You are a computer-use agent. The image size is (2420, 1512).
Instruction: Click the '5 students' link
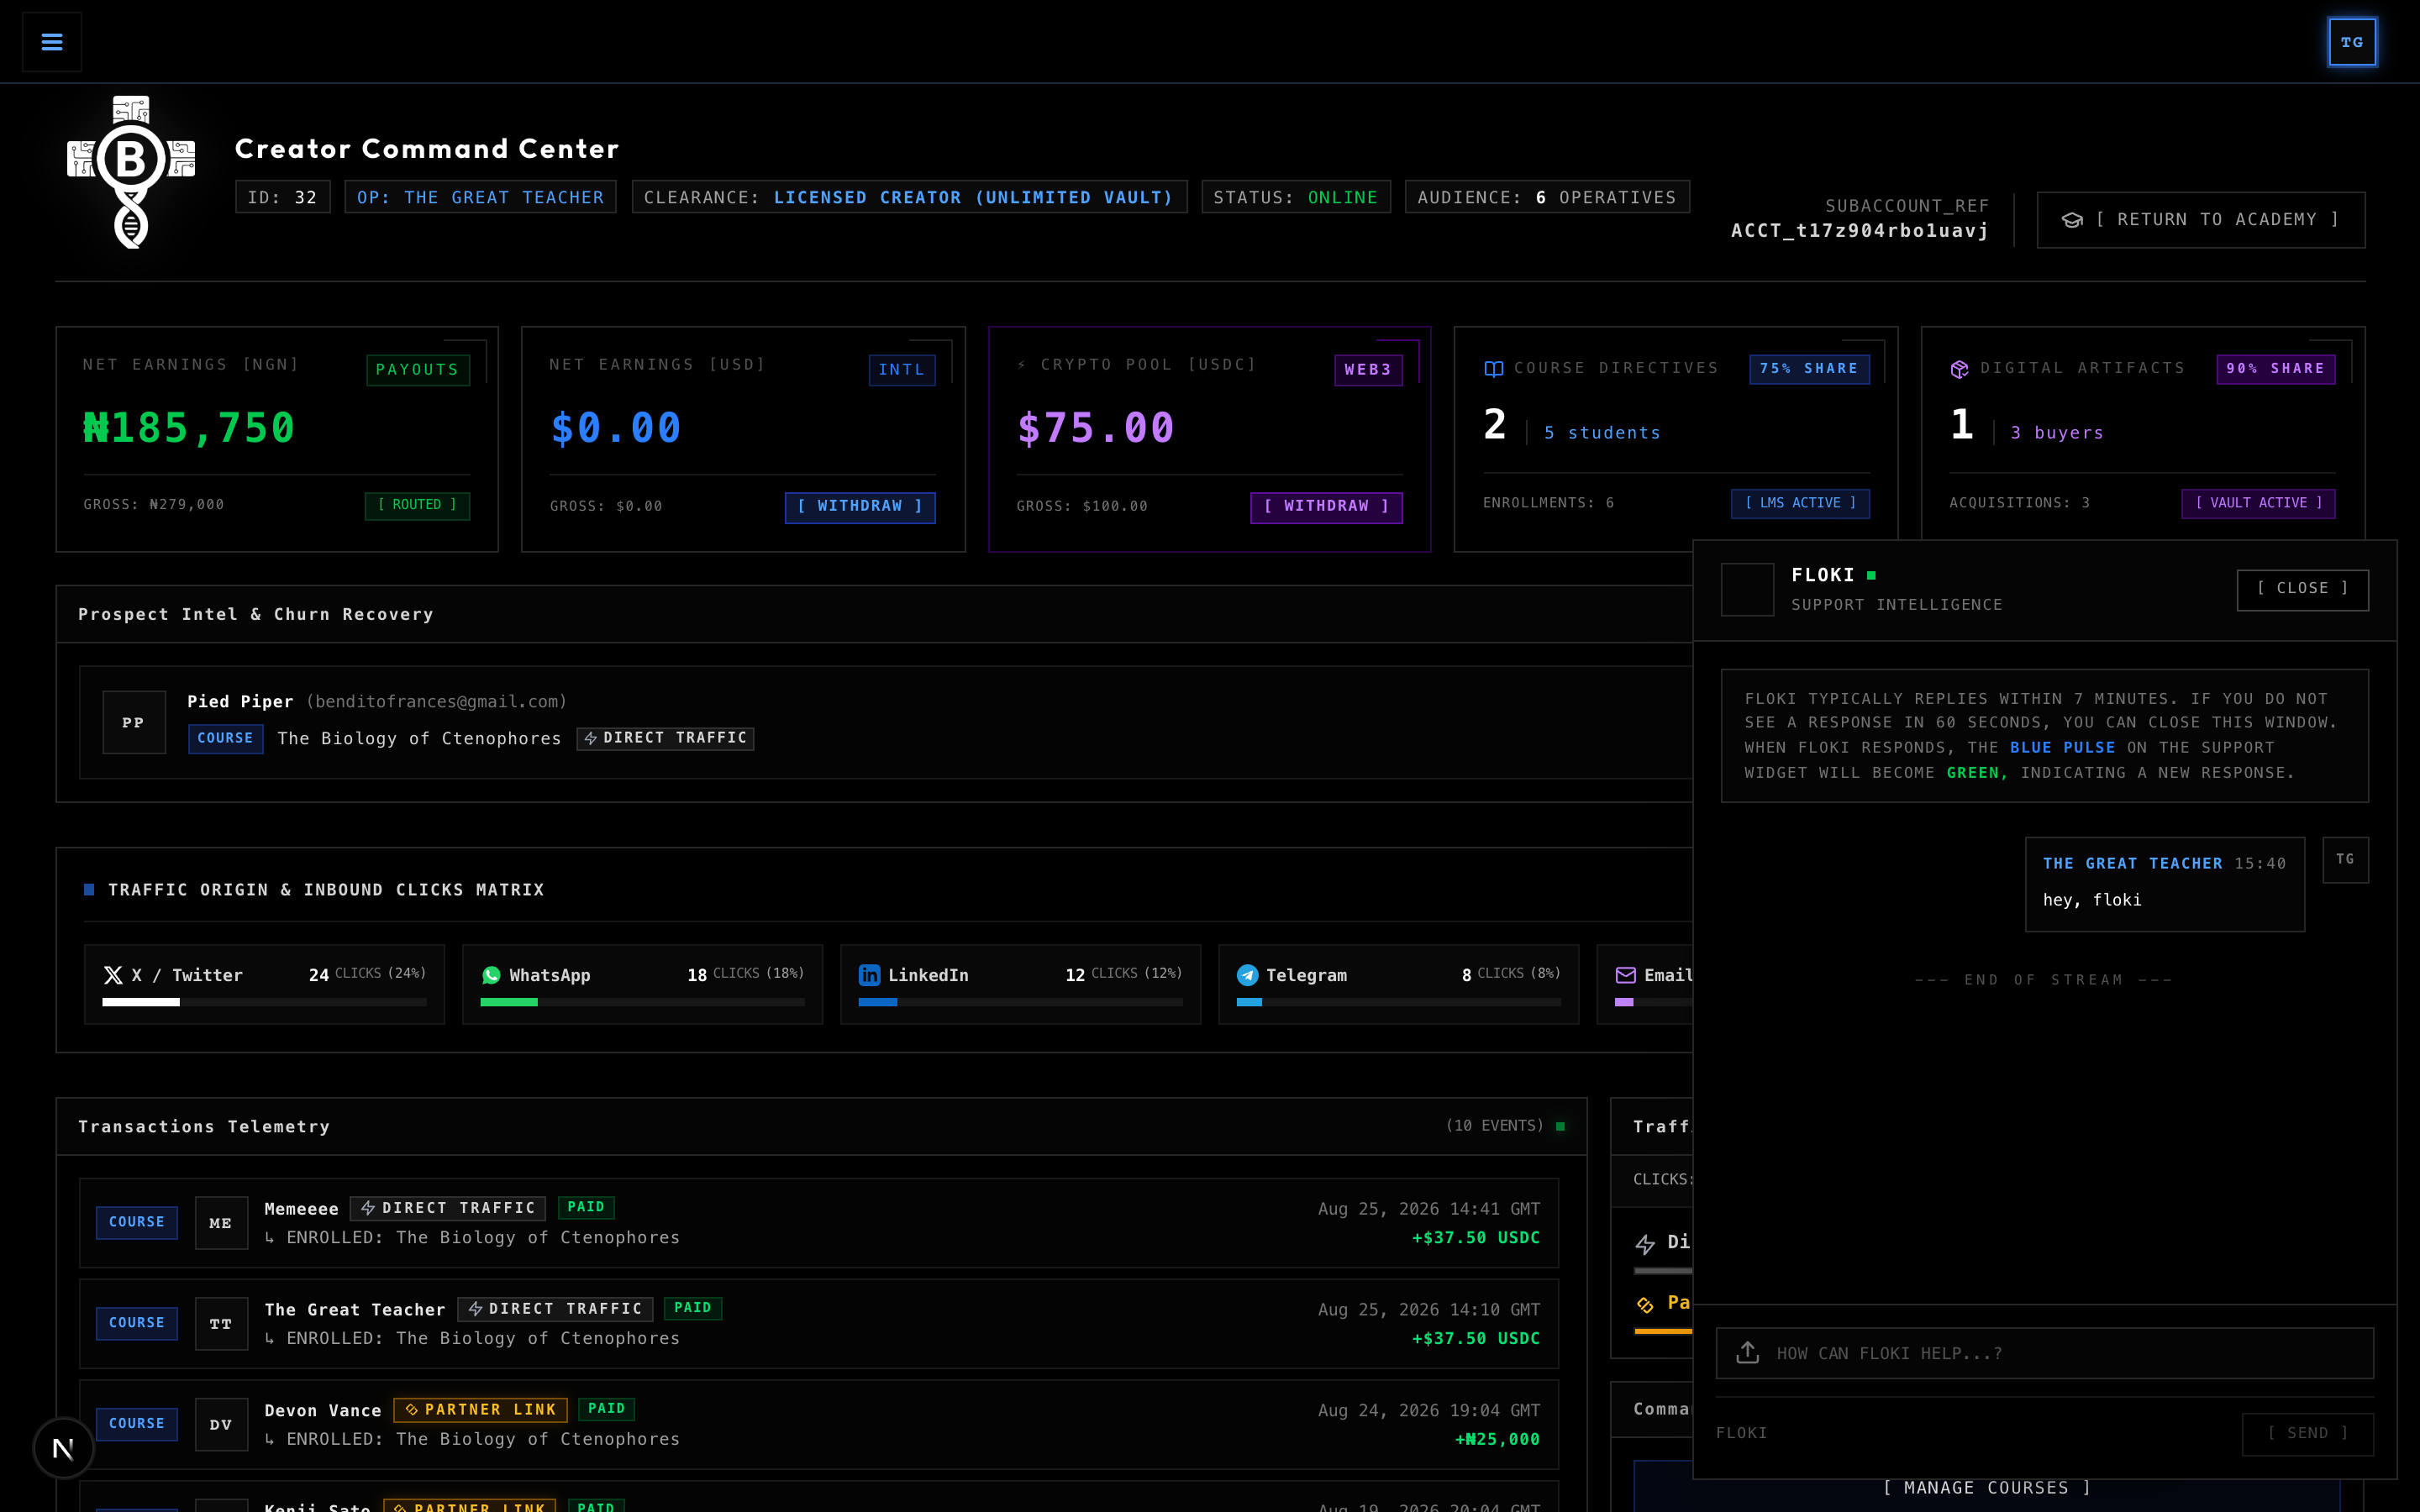[x=1602, y=433]
